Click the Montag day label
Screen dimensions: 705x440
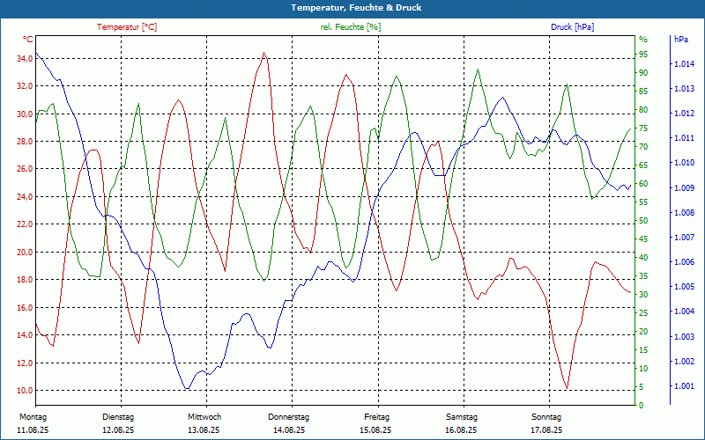point(32,417)
